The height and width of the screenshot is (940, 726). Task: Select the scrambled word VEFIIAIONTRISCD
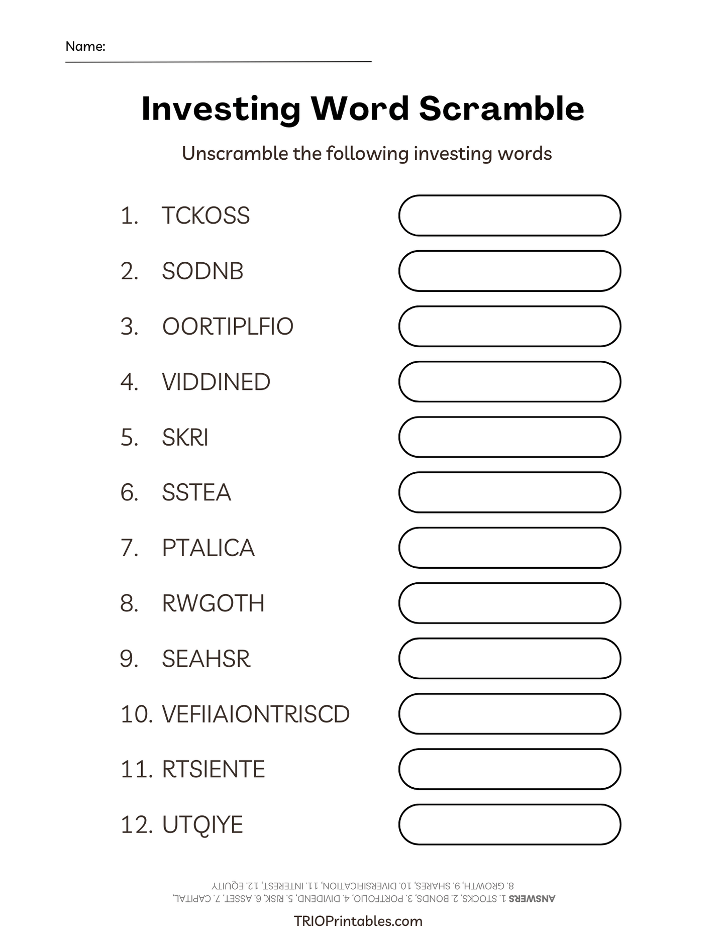(256, 714)
